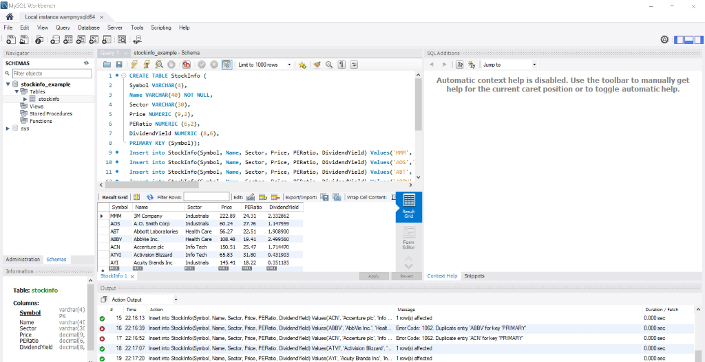Toggle the auto-commit mode button
705x362 pixels.
pos(227,65)
